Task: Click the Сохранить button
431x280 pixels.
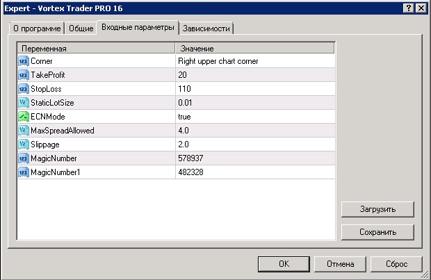Action: pos(377,232)
